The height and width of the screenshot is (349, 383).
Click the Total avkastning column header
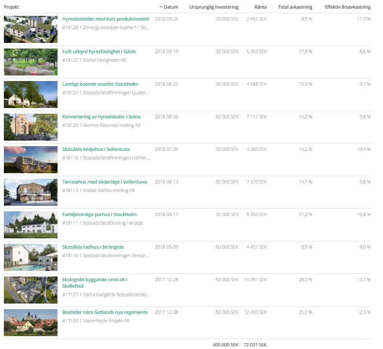(295, 7)
